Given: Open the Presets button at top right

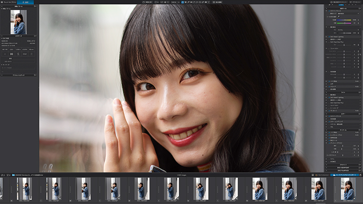Looking at the screenshot, I should (x=355, y=2).
